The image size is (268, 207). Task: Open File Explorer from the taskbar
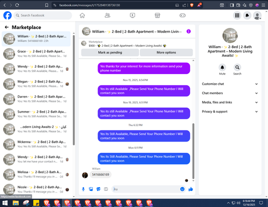[x=16, y=203]
